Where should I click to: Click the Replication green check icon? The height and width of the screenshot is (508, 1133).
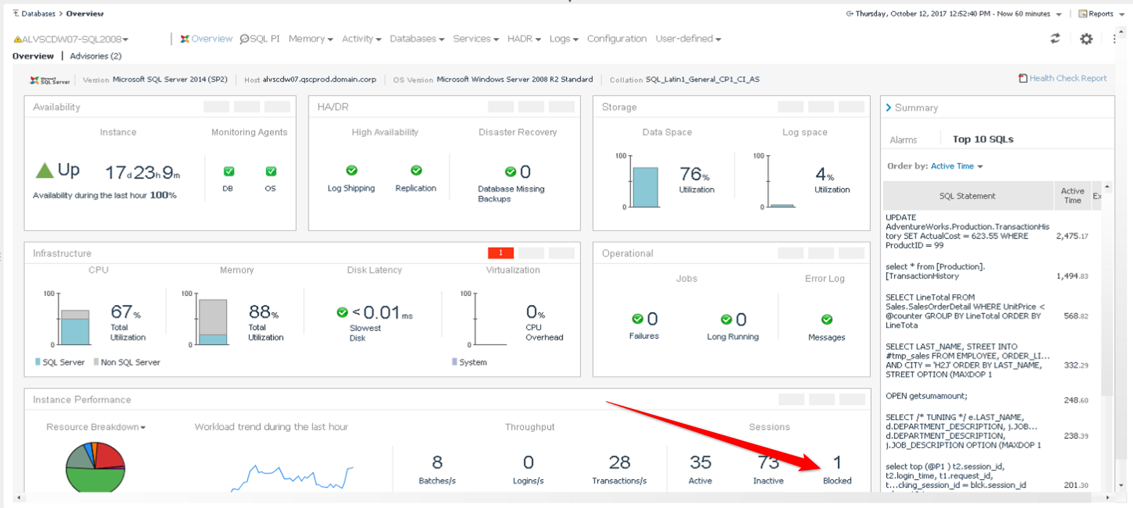click(x=416, y=170)
